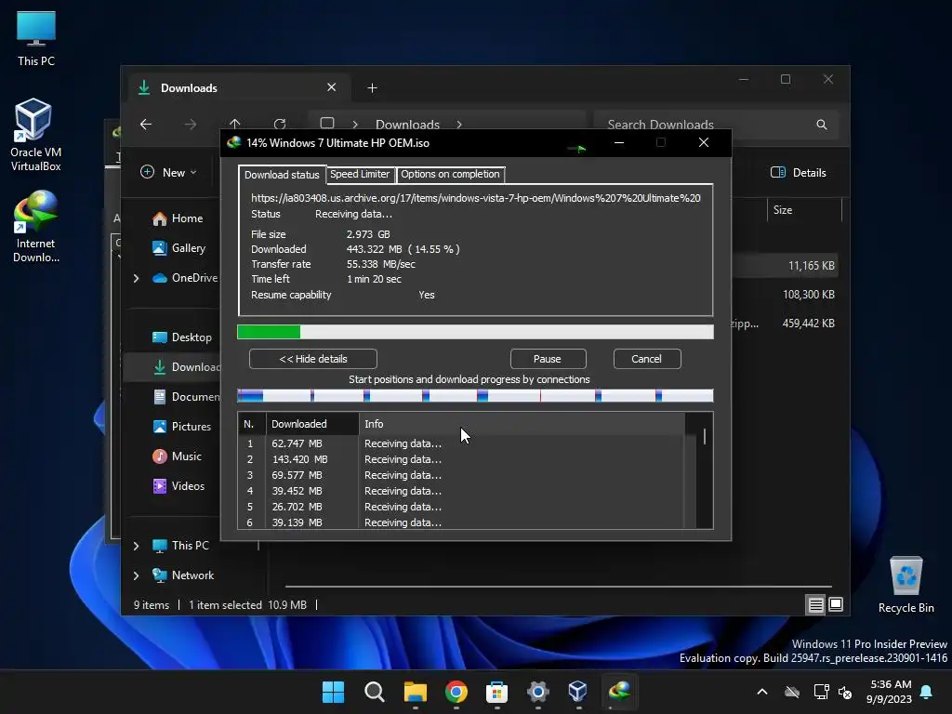Open taskbar Search icon

(x=374, y=692)
